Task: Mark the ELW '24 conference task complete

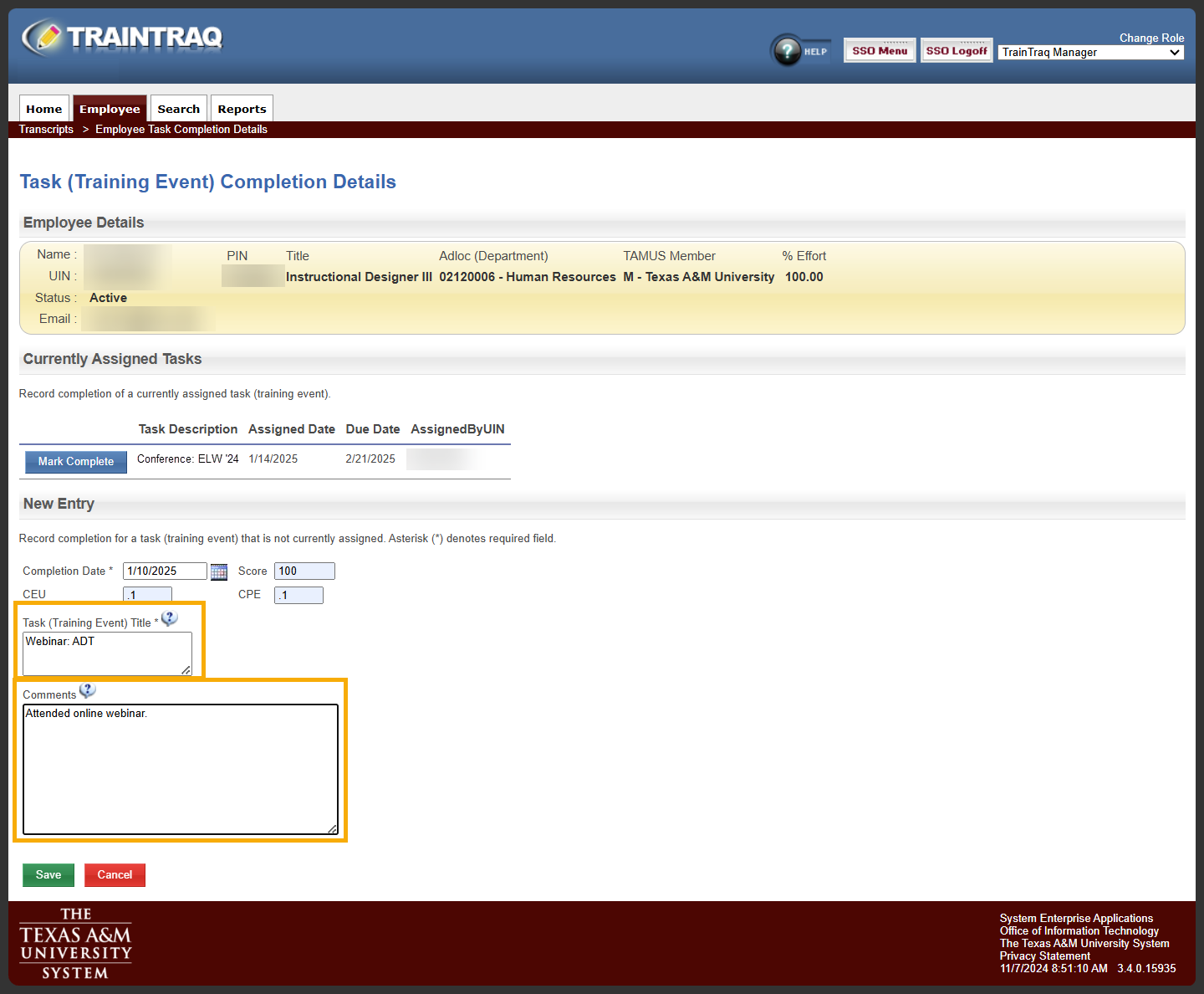Action: [75, 461]
